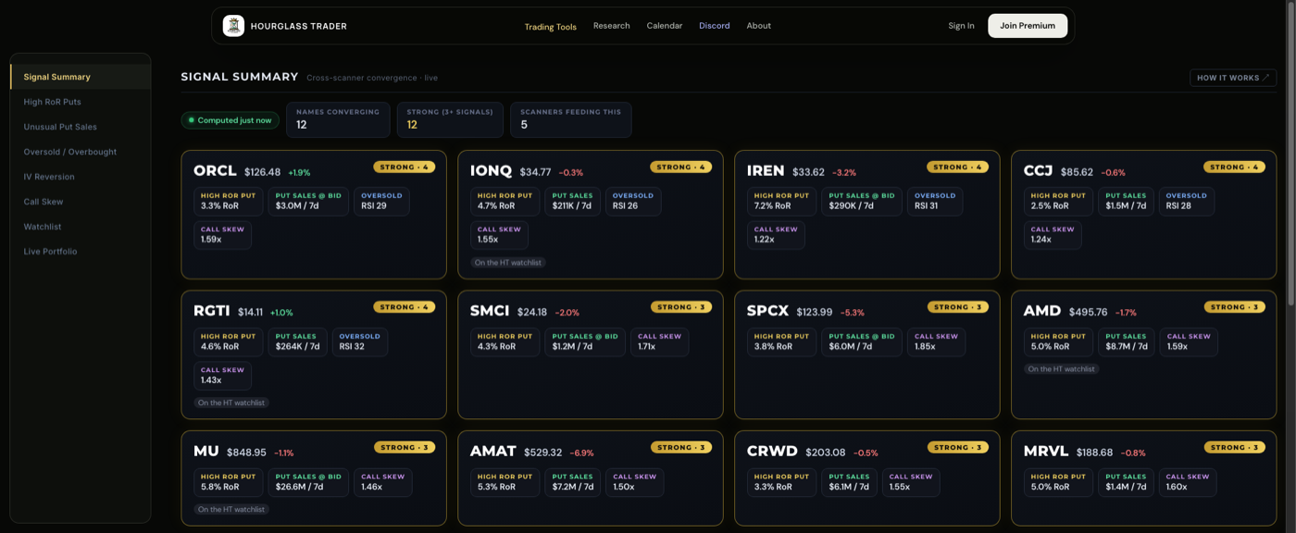Click the HOW IT WORKS button
The image size is (1296, 533).
pos(1233,78)
